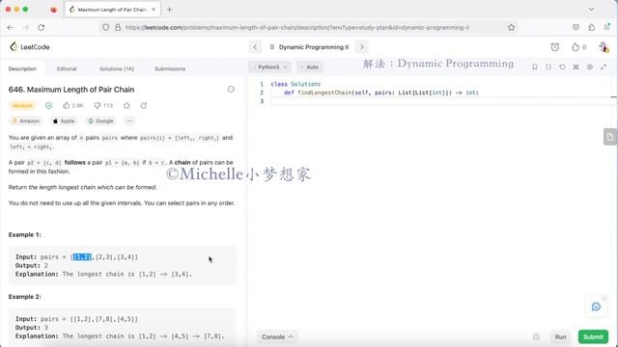
Task: Switch to the Description tab
Action: tap(22, 68)
